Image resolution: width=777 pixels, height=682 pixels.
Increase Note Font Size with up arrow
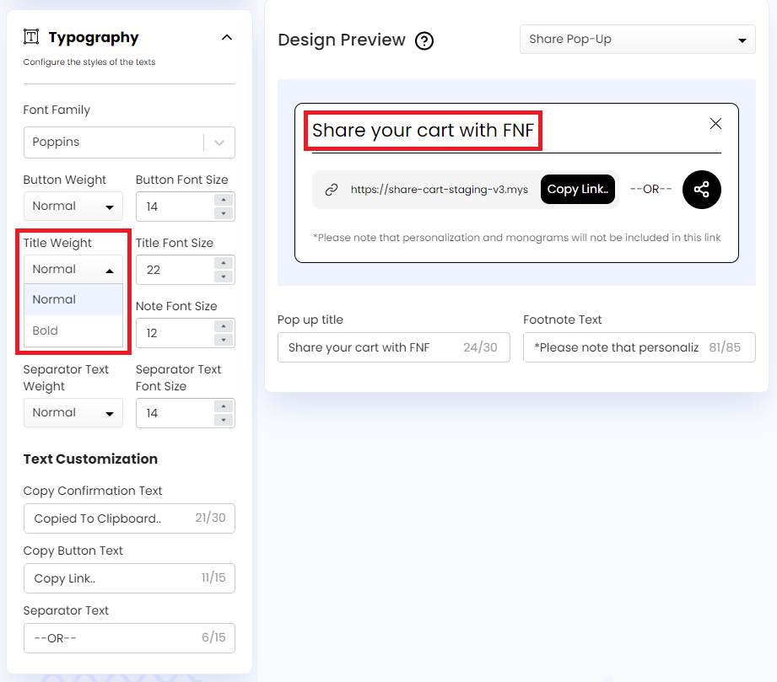tap(223, 326)
